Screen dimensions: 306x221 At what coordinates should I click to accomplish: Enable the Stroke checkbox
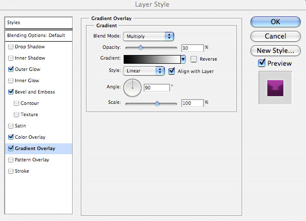11,171
